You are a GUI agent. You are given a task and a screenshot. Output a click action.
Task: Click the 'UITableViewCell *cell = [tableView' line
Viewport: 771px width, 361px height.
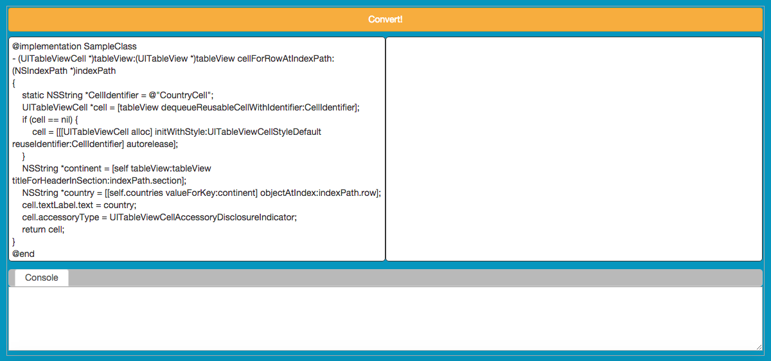(191, 107)
